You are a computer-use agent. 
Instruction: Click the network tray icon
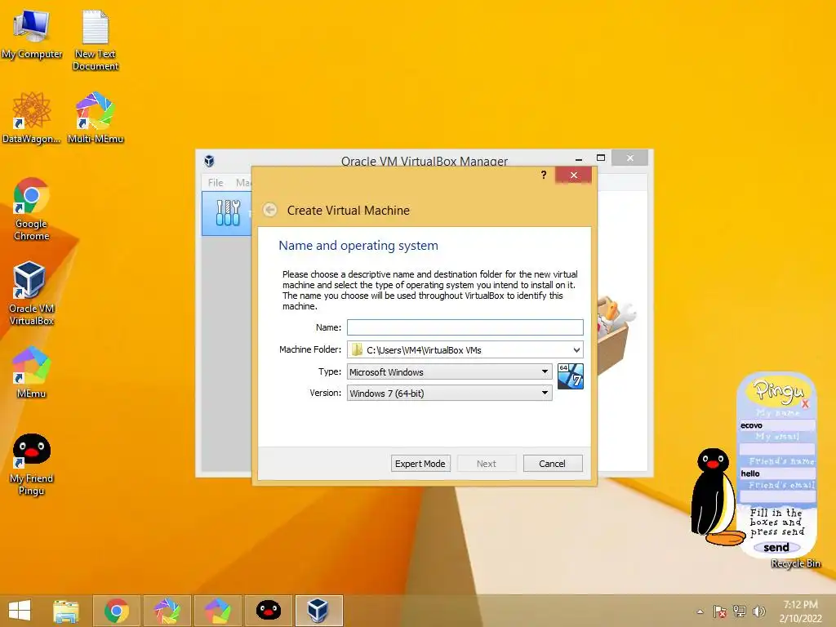click(740, 611)
